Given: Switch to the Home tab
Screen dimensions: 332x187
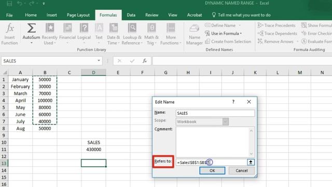Looking at the screenshot, I should [x=31, y=15].
